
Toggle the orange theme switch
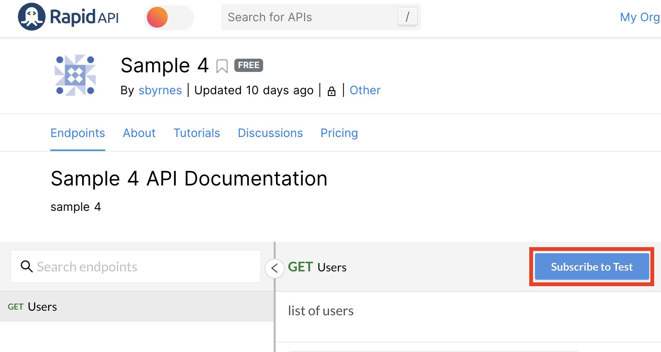tap(169, 17)
